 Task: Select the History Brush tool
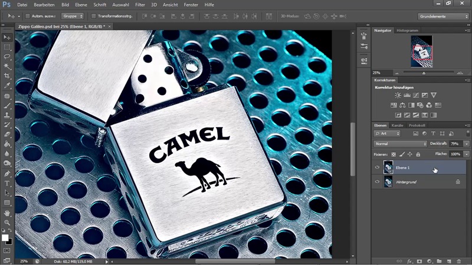click(x=7, y=125)
